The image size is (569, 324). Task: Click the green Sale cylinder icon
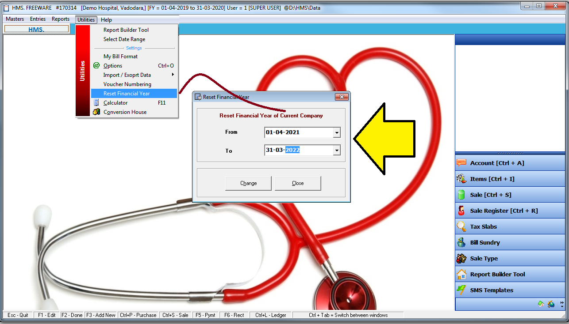pyautogui.click(x=461, y=194)
